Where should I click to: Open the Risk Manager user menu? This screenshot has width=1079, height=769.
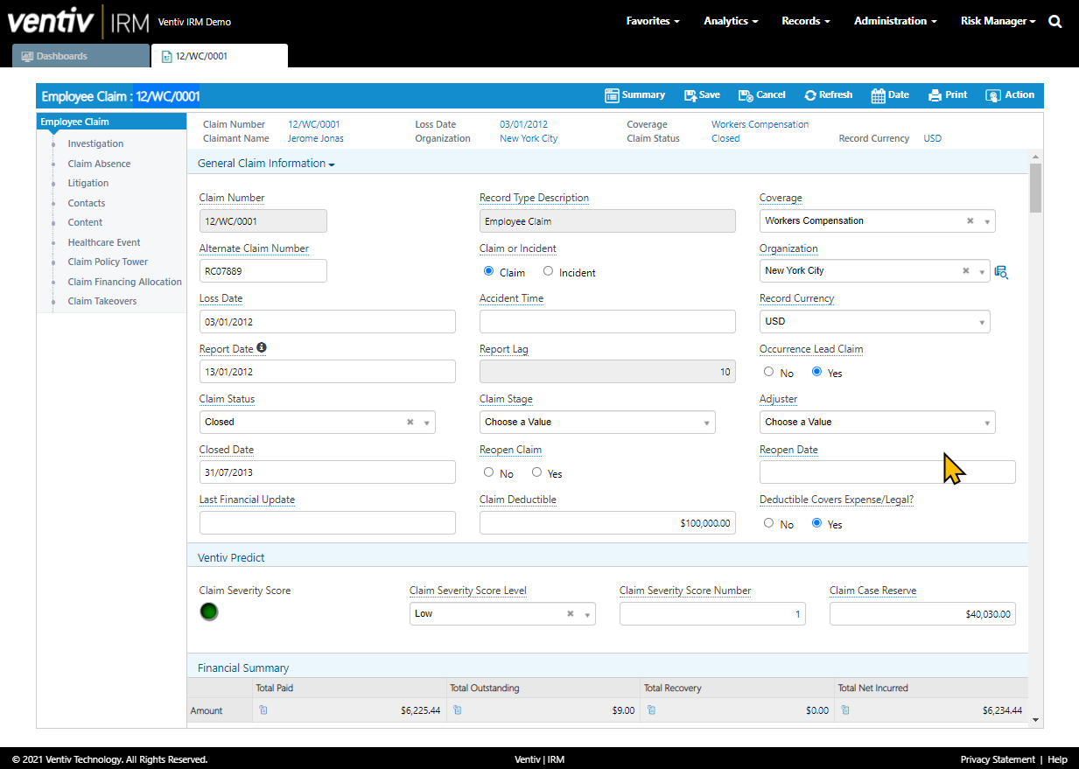(998, 21)
